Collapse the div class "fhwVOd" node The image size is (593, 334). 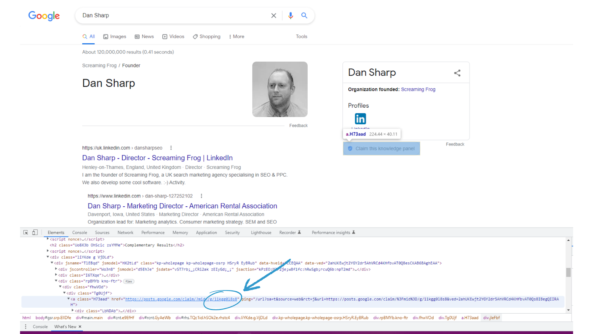[60, 287]
